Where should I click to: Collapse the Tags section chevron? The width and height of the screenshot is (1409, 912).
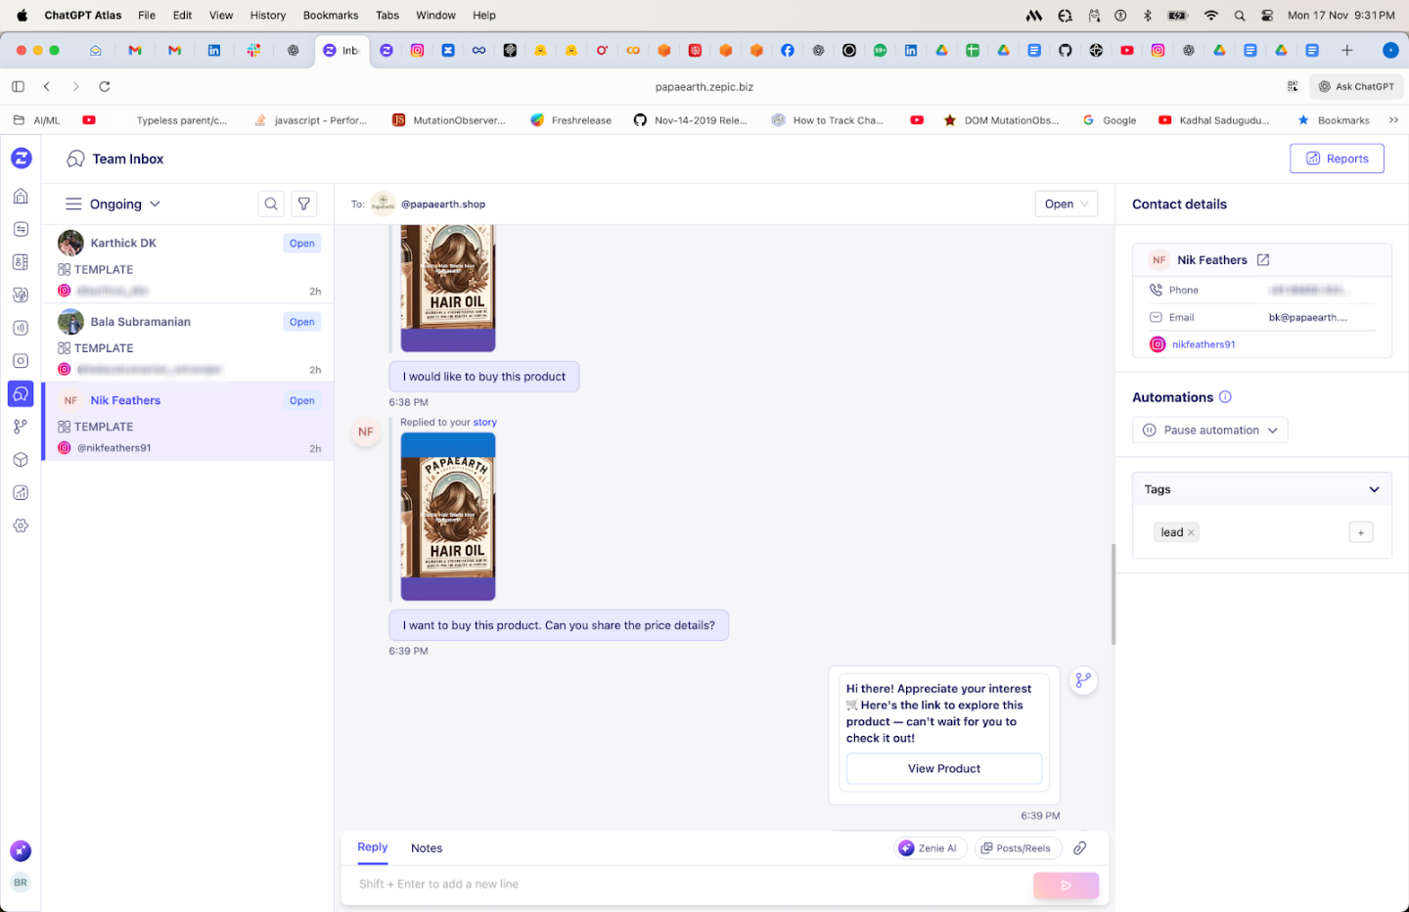pyautogui.click(x=1374, y=489)
